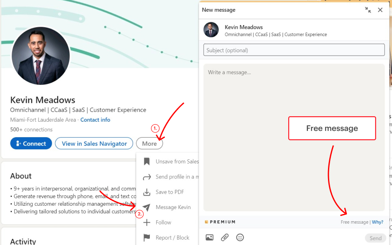Choose Save to PDF menu item

pyautogui.click(x=170, y=192)
